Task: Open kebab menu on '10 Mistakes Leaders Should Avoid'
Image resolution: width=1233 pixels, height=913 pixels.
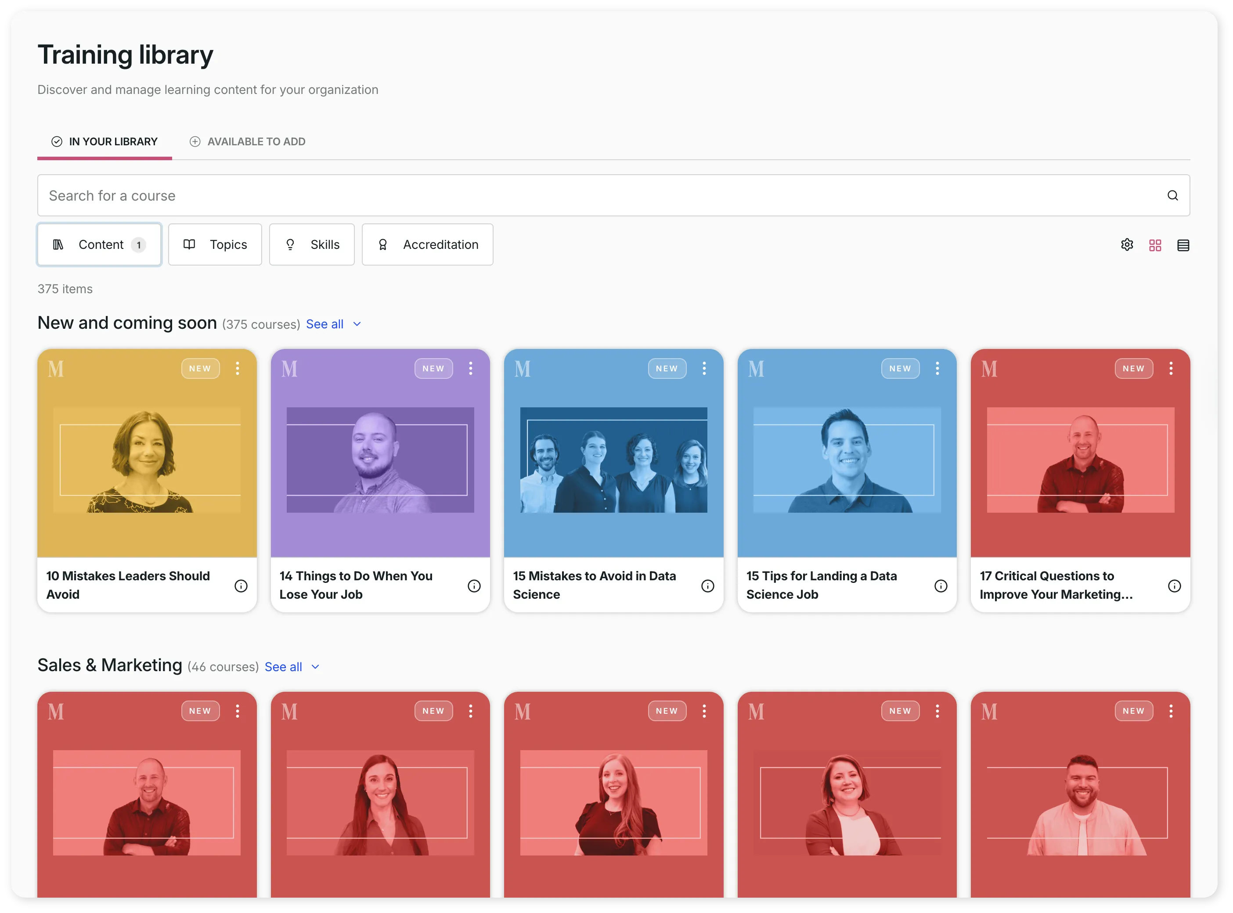Action: pos(237,368)
